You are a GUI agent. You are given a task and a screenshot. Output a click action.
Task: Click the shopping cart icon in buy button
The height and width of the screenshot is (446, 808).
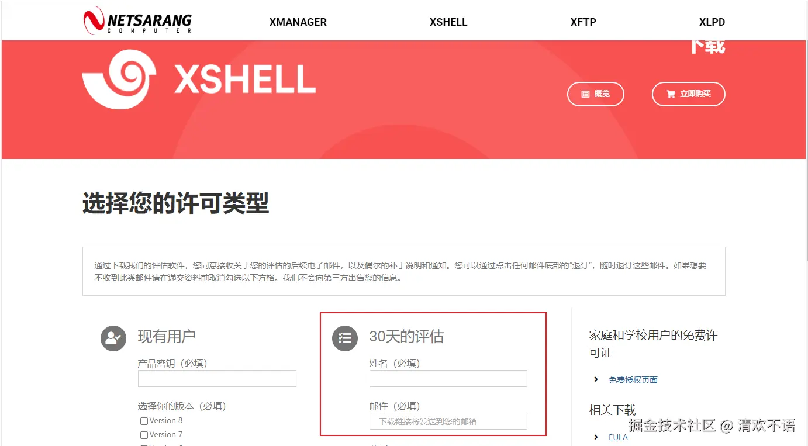tap(671, 94)
